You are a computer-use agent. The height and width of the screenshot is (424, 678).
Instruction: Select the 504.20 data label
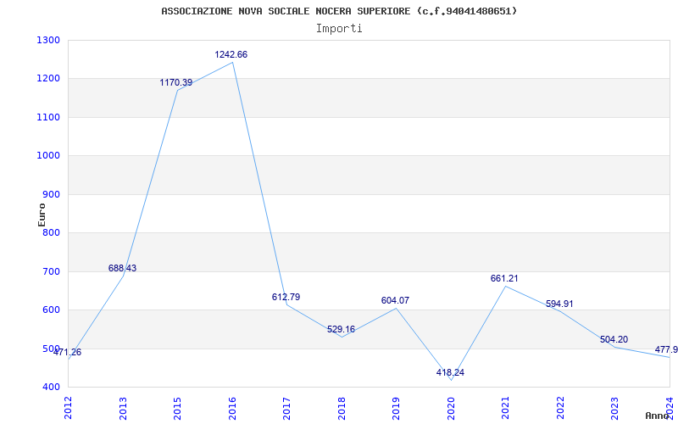(x=614, y=340)
